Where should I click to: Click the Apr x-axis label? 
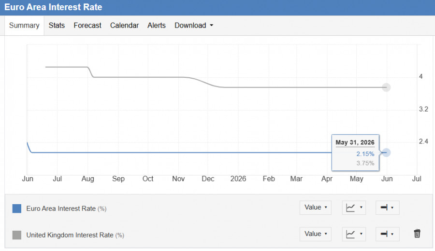(327, 179)
